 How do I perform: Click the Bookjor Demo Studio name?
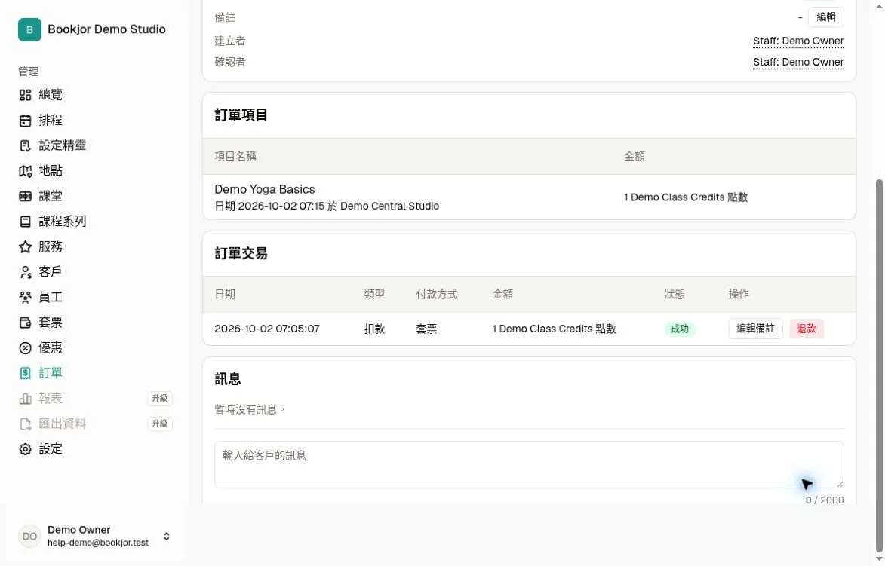[106, 29]
